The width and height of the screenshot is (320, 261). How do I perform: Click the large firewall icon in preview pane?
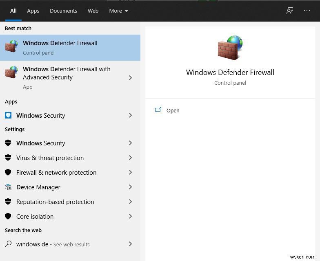point(230,48)
